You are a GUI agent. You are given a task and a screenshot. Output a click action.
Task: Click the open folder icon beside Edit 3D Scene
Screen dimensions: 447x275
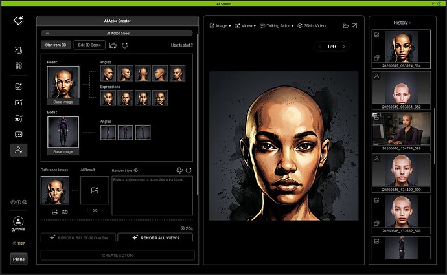pyautogui.click(x=113, y=45)
